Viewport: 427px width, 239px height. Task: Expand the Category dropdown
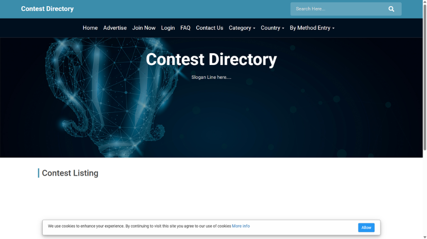[242, 28]
